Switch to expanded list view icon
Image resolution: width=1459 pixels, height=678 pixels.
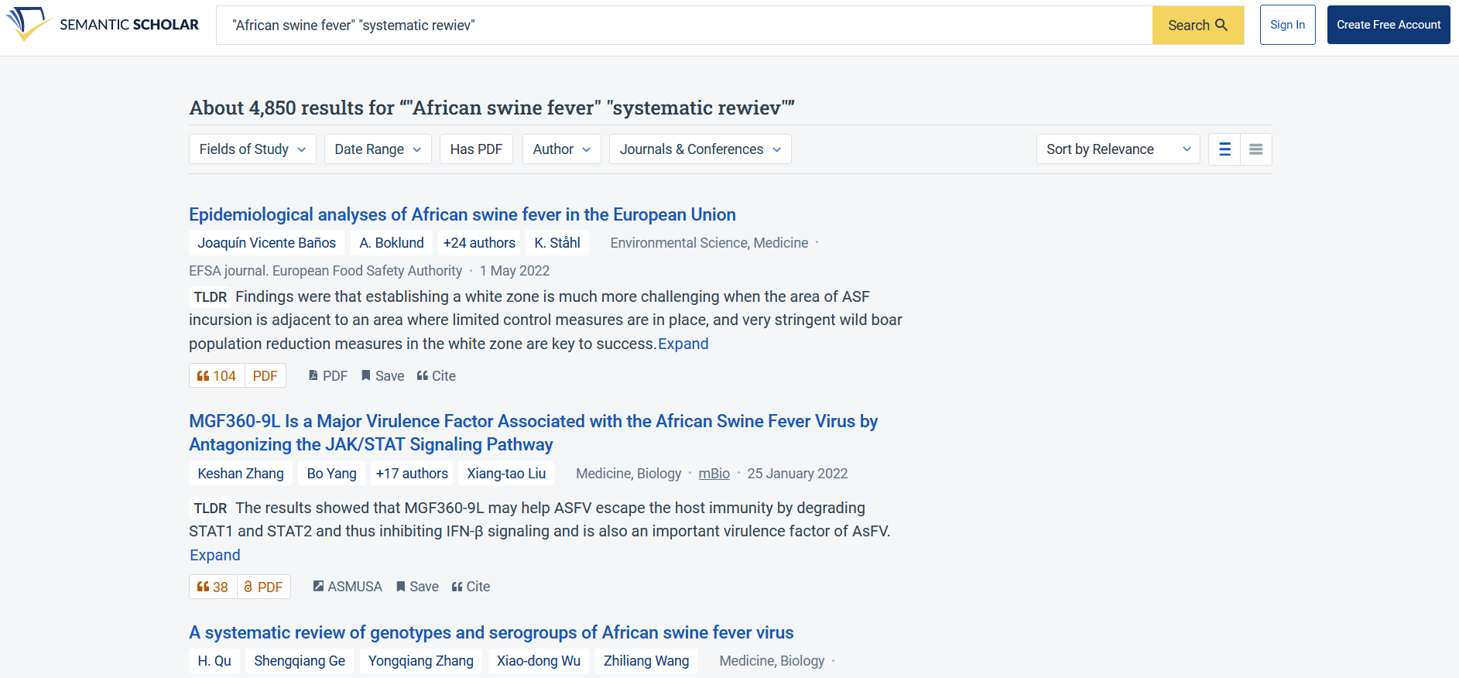[1224, 149]
